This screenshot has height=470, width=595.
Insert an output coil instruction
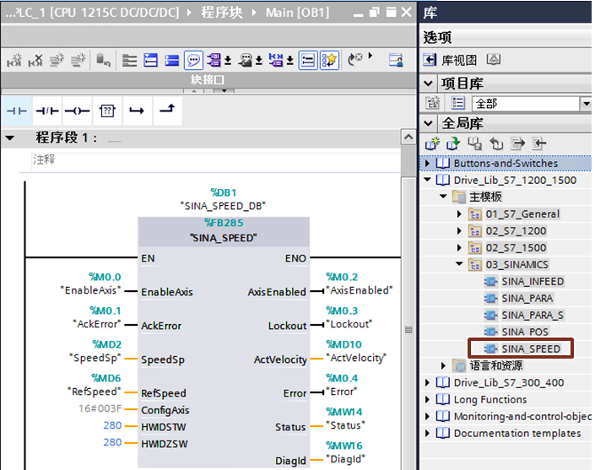pos(77,111)
